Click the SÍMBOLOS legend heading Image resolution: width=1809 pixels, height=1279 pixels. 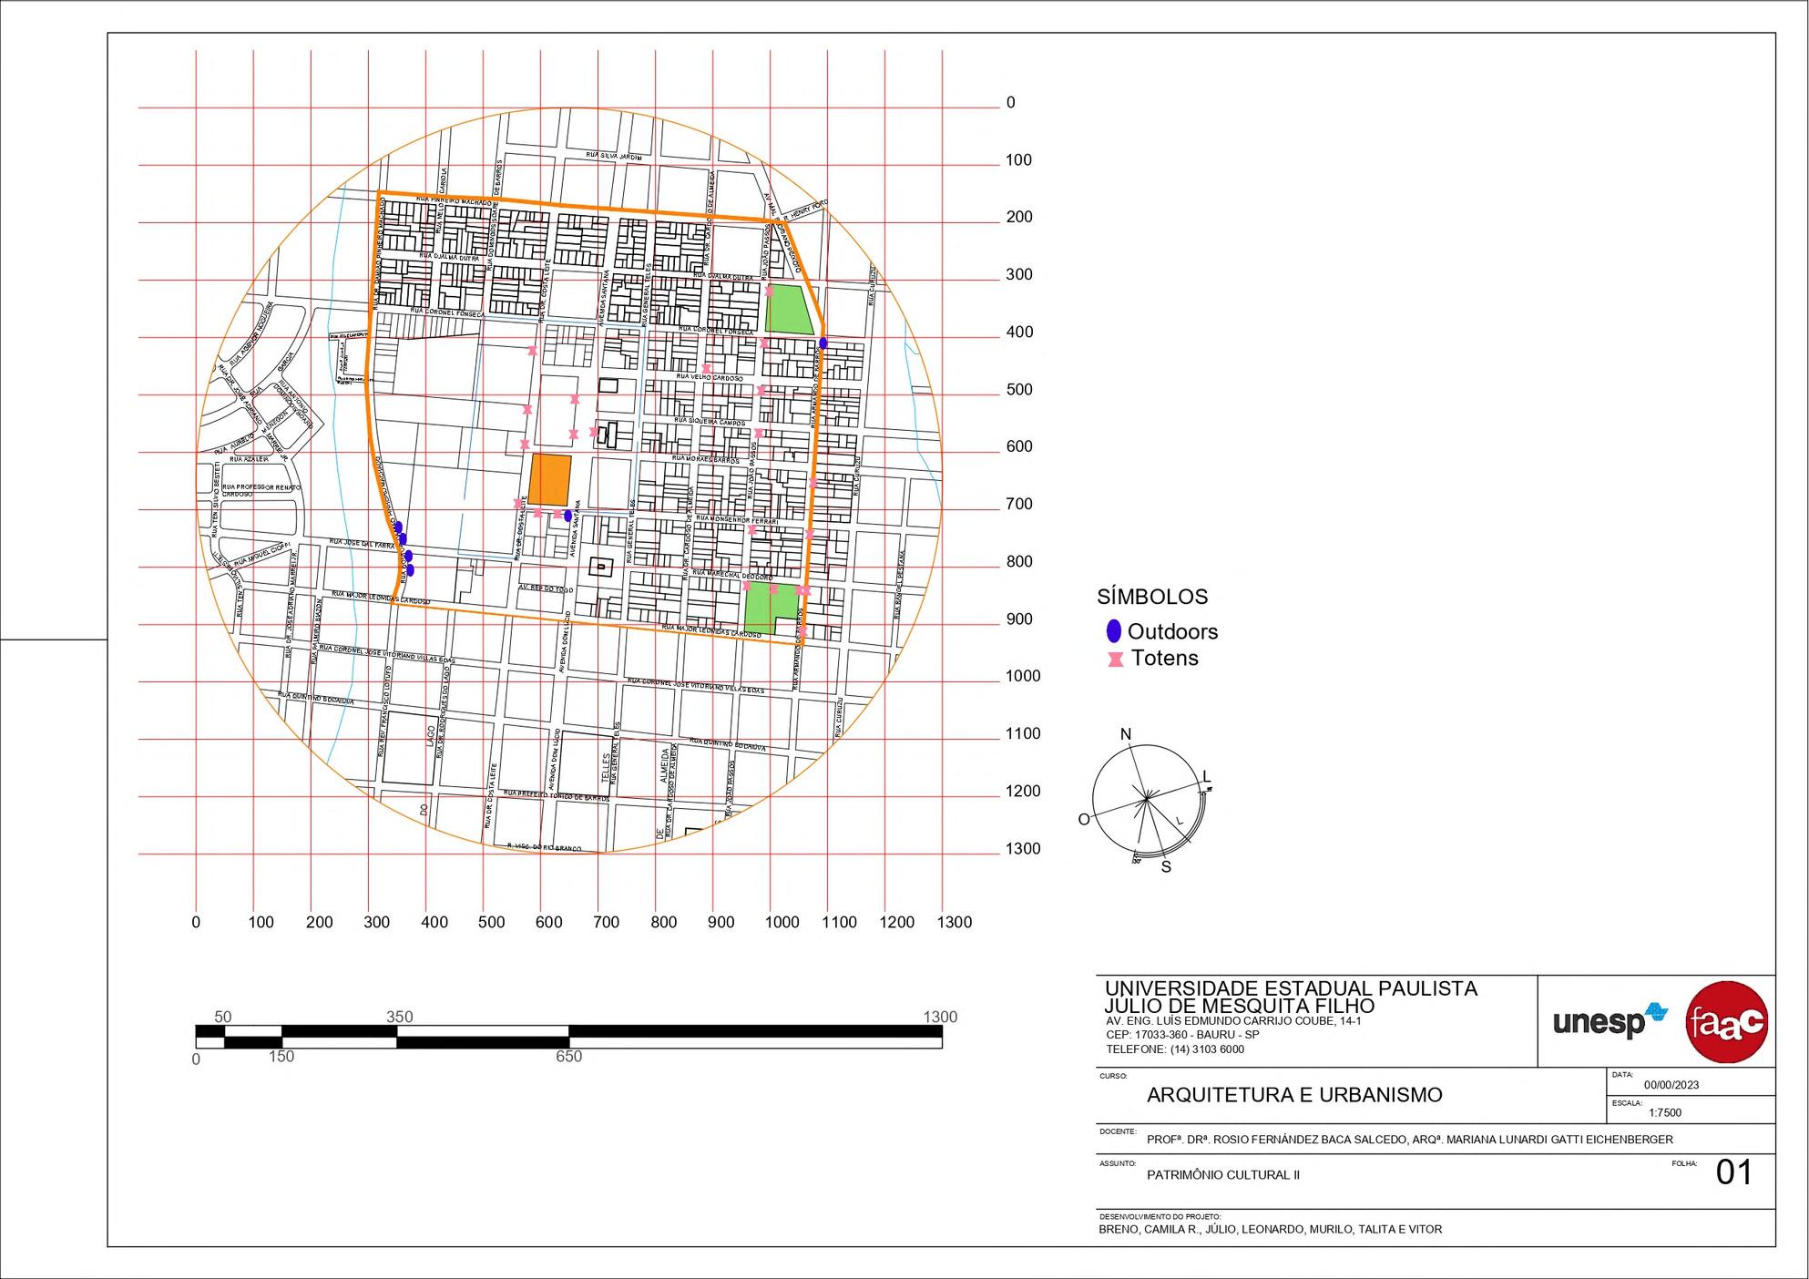coord(1152,598)
